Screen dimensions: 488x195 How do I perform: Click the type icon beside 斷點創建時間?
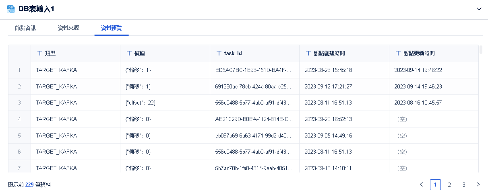click(x=308, y=53)
